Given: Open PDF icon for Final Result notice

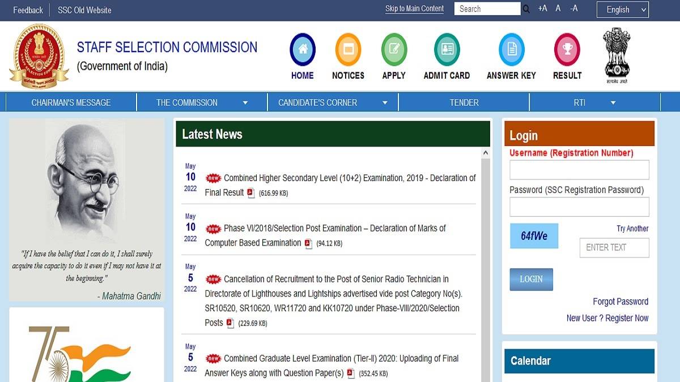Looking at the screenshot, I should click(x=250, y=193).
